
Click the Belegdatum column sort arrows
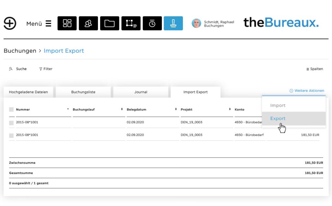click(176, 109)
